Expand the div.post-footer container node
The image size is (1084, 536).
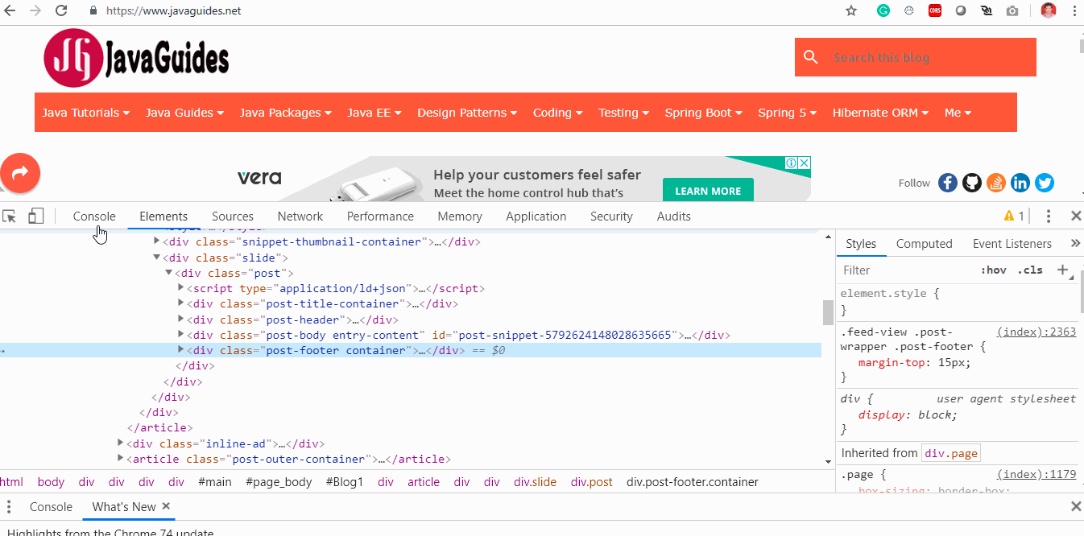(181, 350)
